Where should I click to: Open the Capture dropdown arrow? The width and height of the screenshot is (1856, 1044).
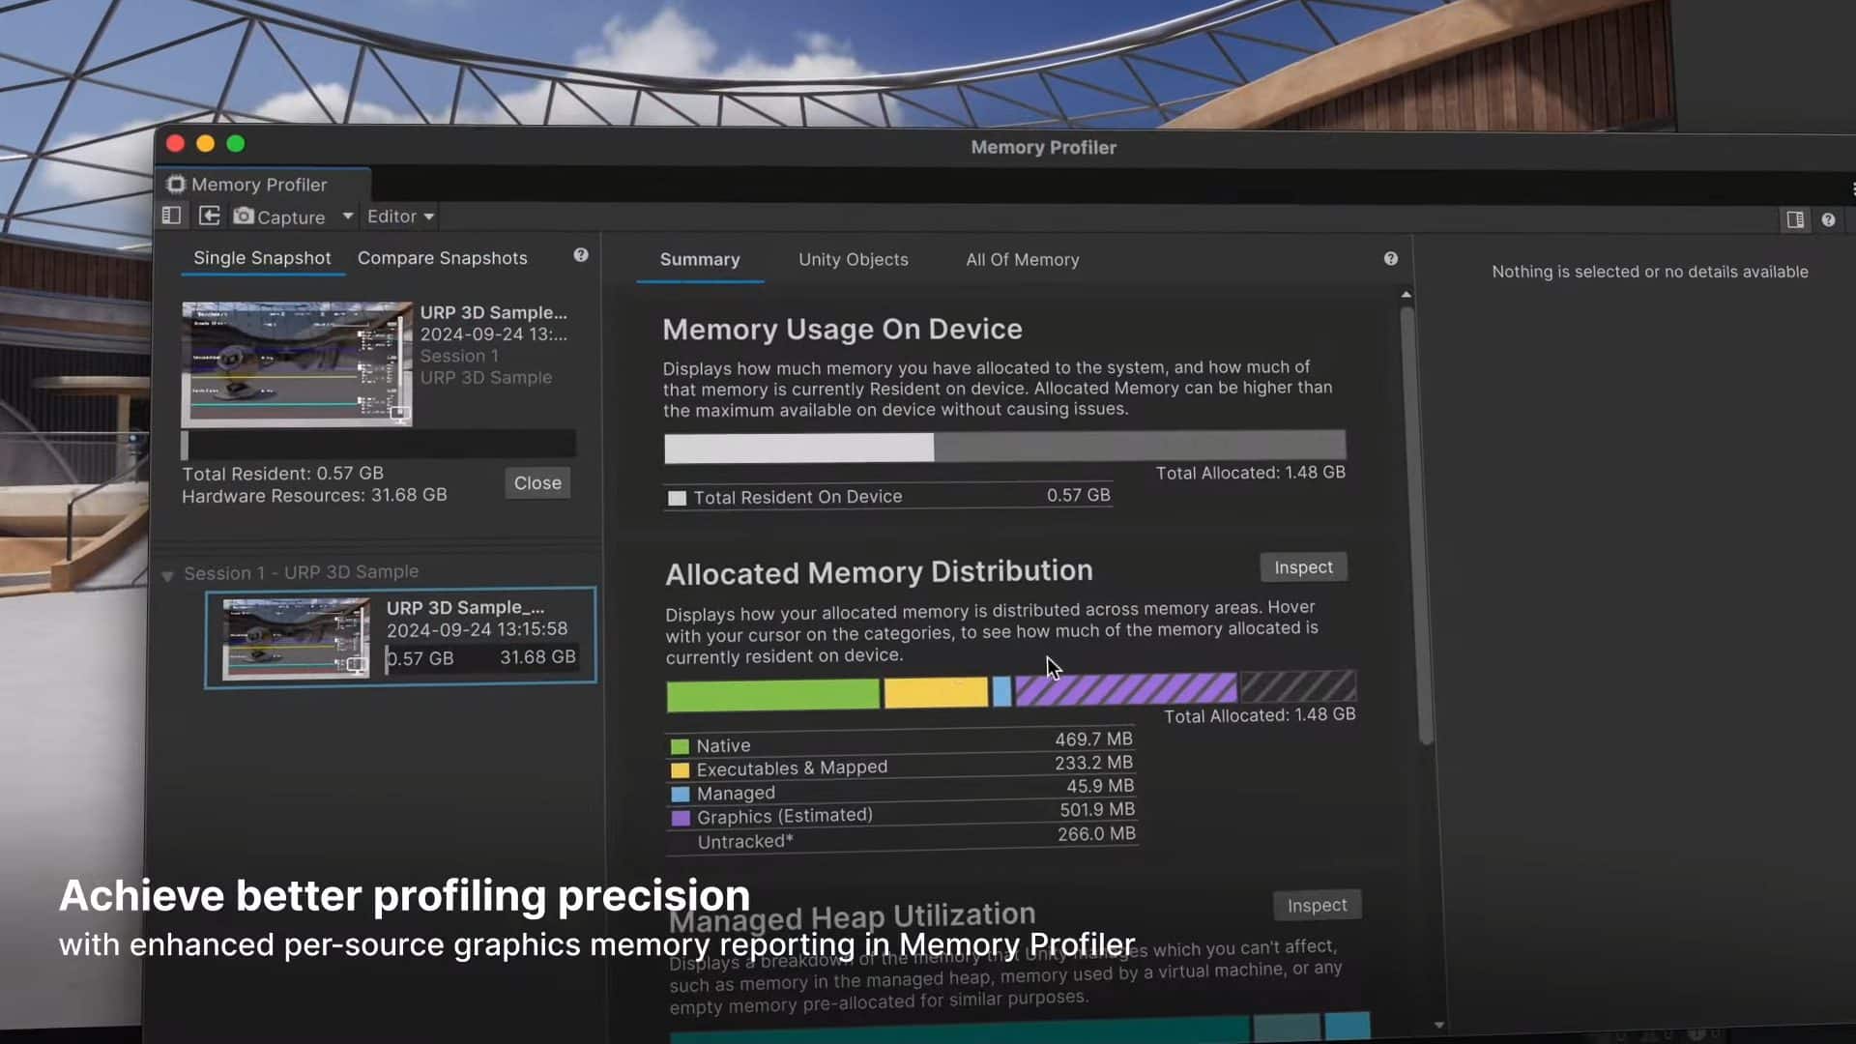(x=348, y=217)
